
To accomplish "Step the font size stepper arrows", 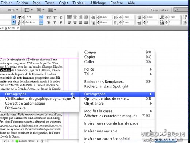I will click(x=23, y=17).
